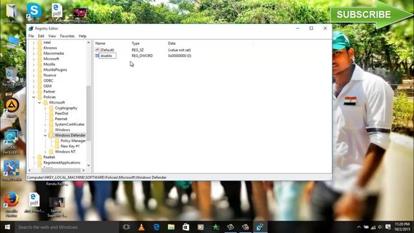Click the tree scroll up arrow

89,43
